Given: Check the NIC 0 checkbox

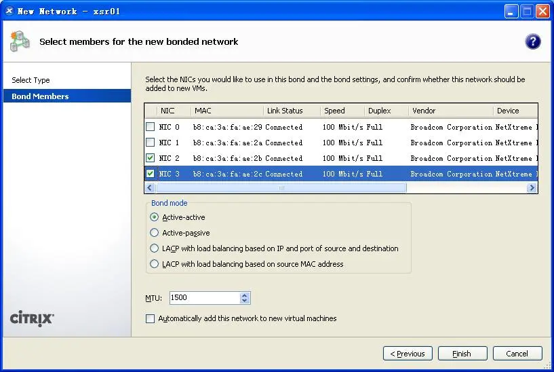Looking at the screenshot, I should [150, 126].
